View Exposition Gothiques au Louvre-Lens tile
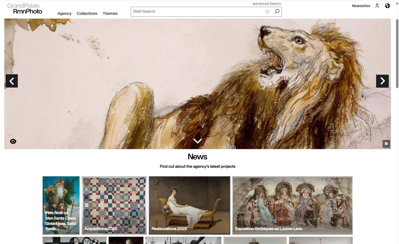 tap(292, 205)
